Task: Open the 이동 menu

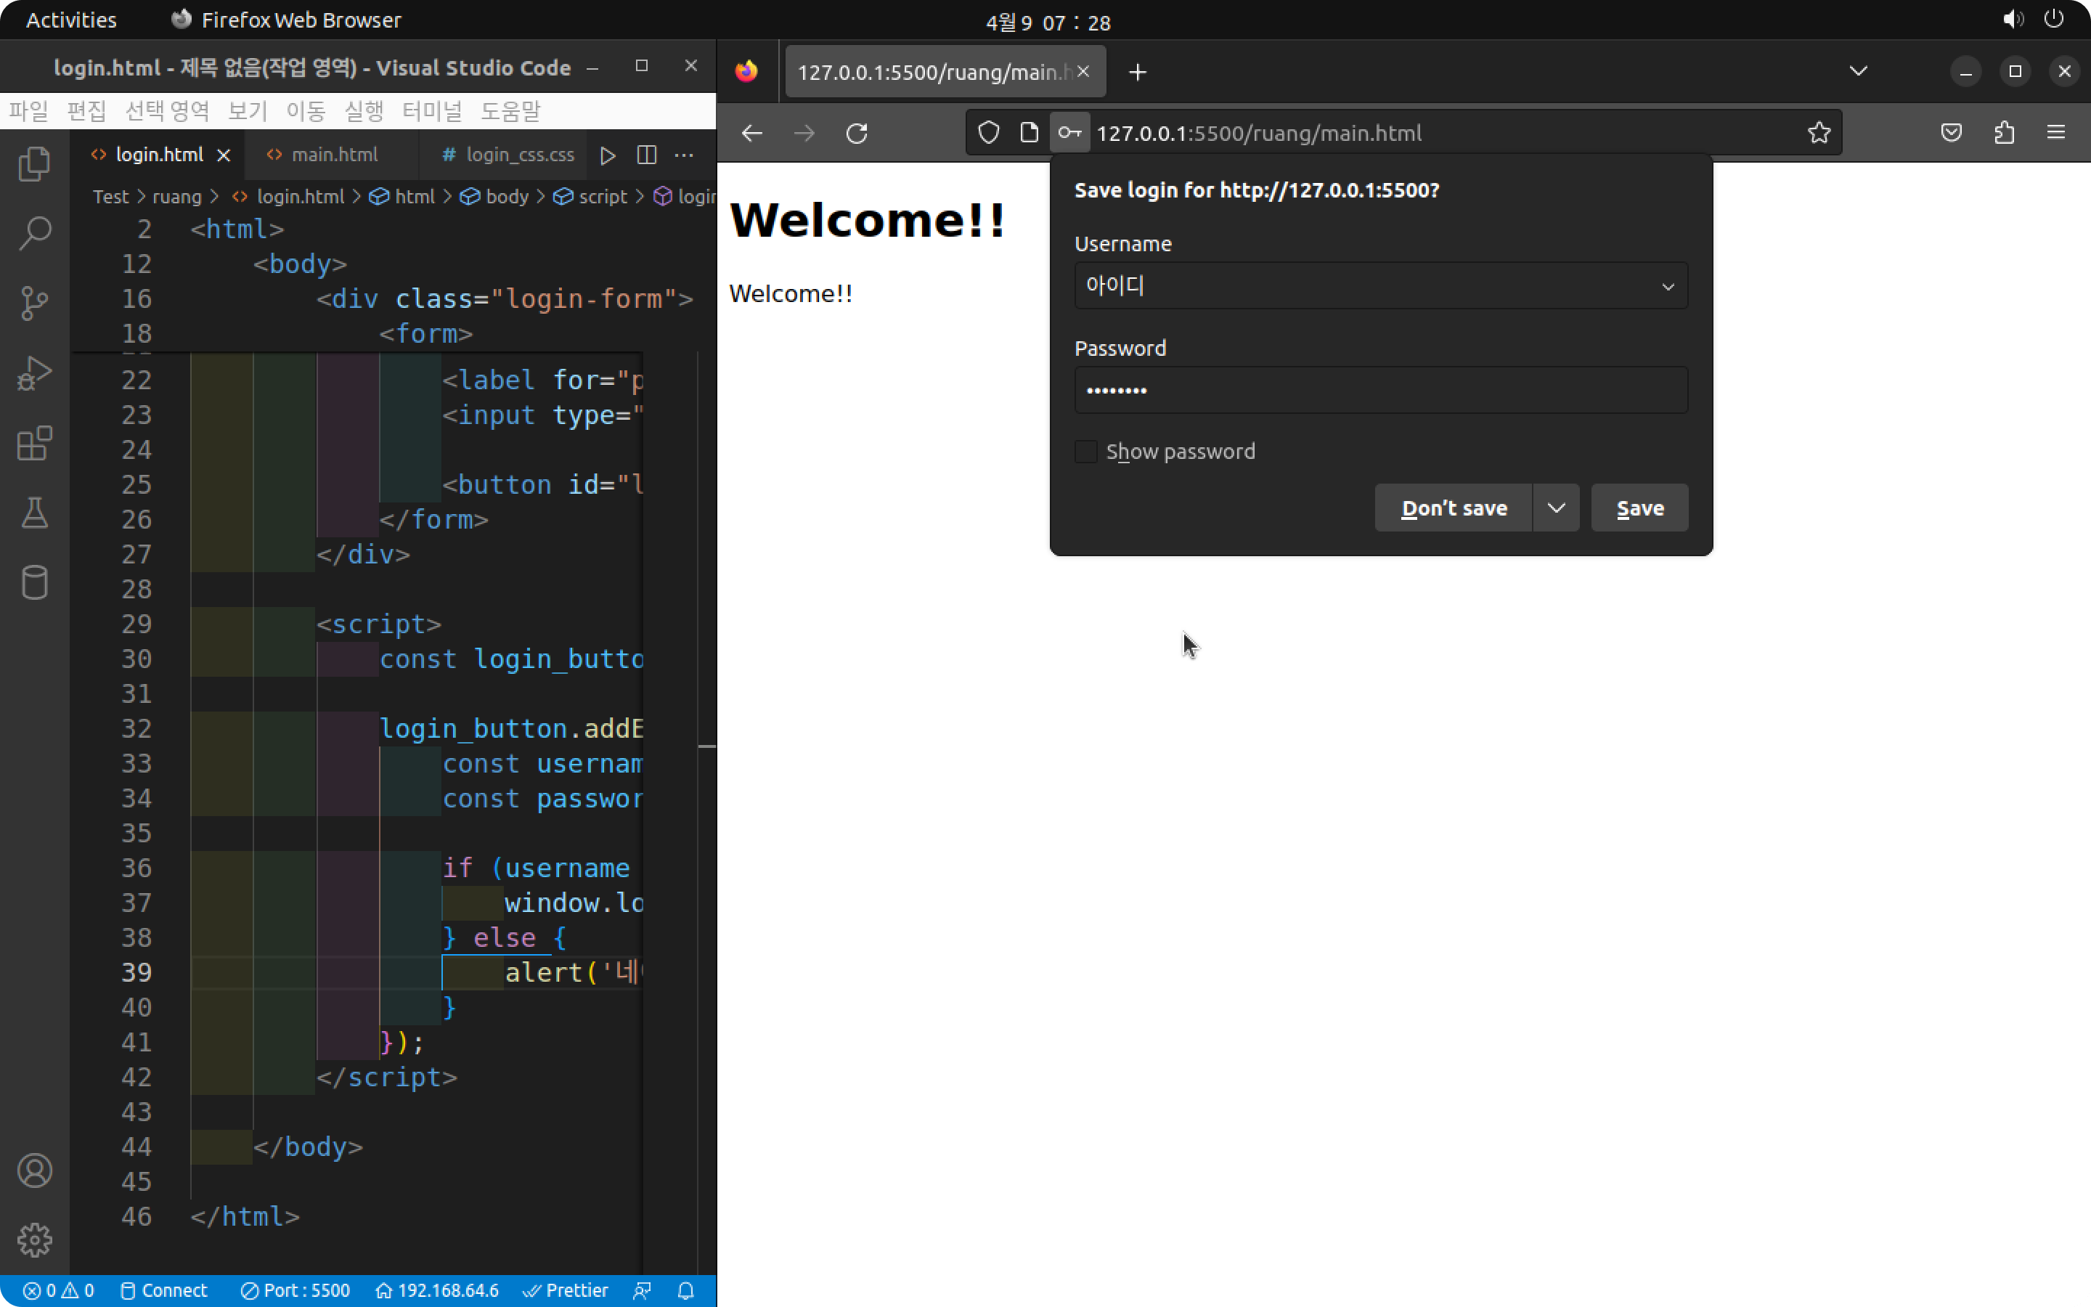Action: [x=306, y=110]
